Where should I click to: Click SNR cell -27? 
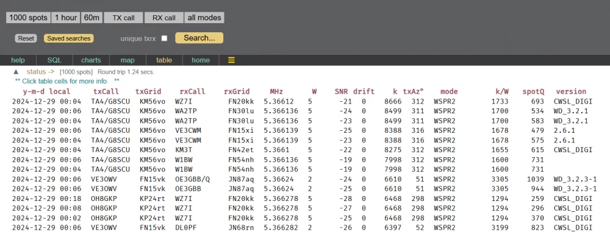click(345, 208)
